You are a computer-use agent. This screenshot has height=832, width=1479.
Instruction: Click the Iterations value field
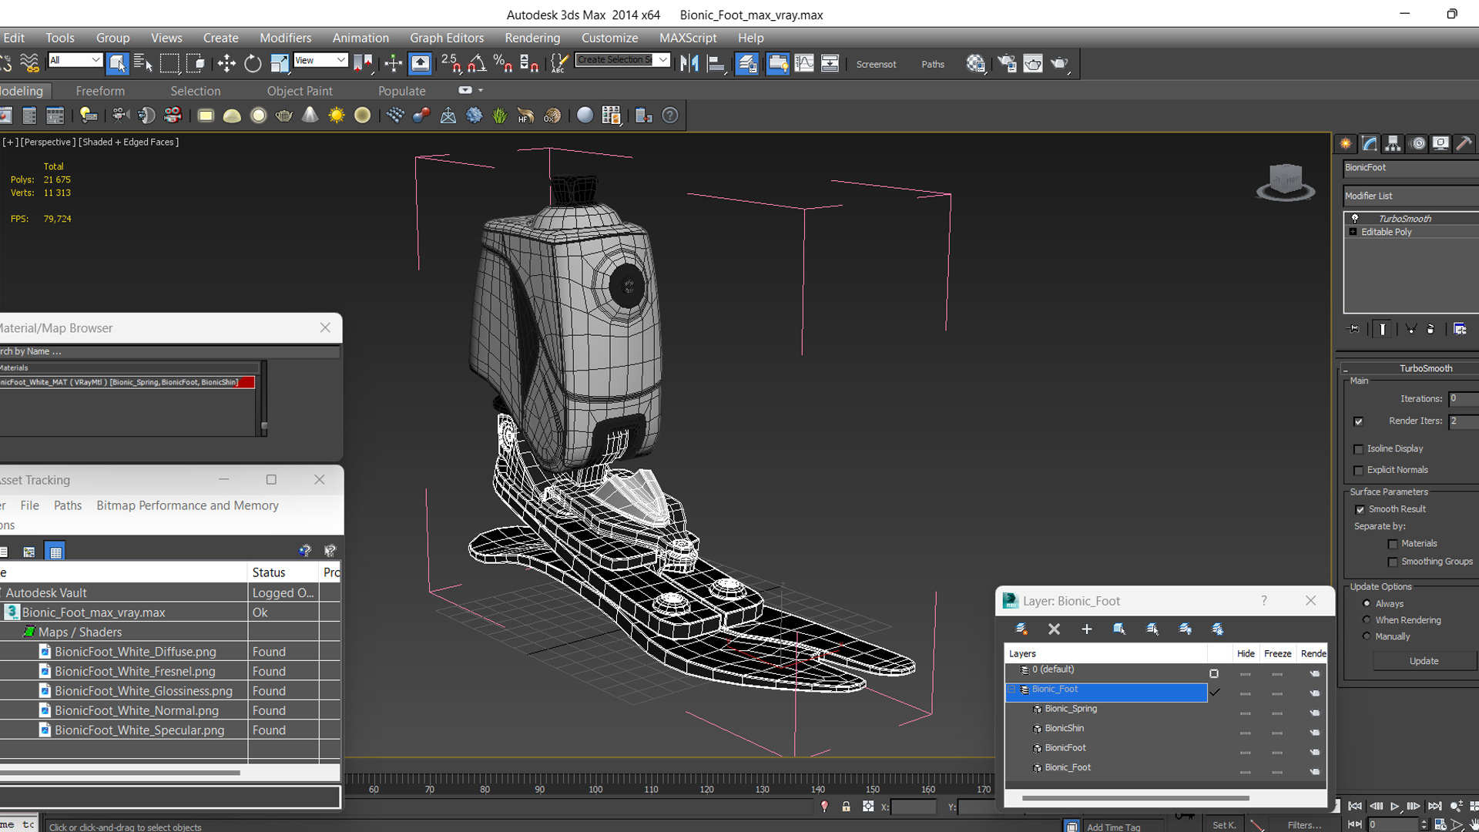[x=1464, y=399]
